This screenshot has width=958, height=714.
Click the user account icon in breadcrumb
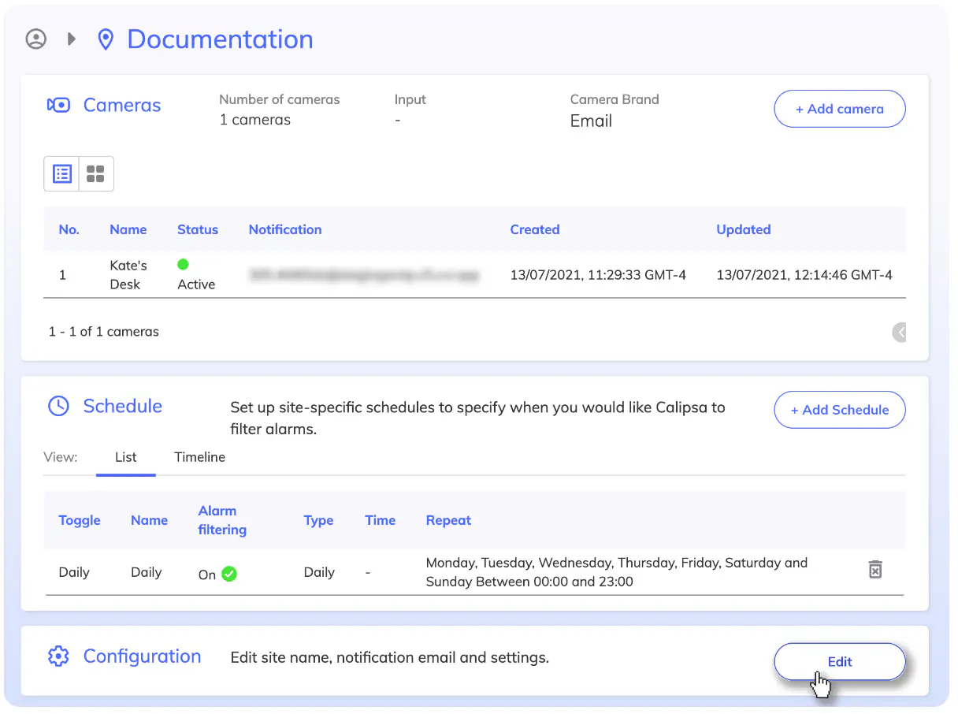pos(36,39)
